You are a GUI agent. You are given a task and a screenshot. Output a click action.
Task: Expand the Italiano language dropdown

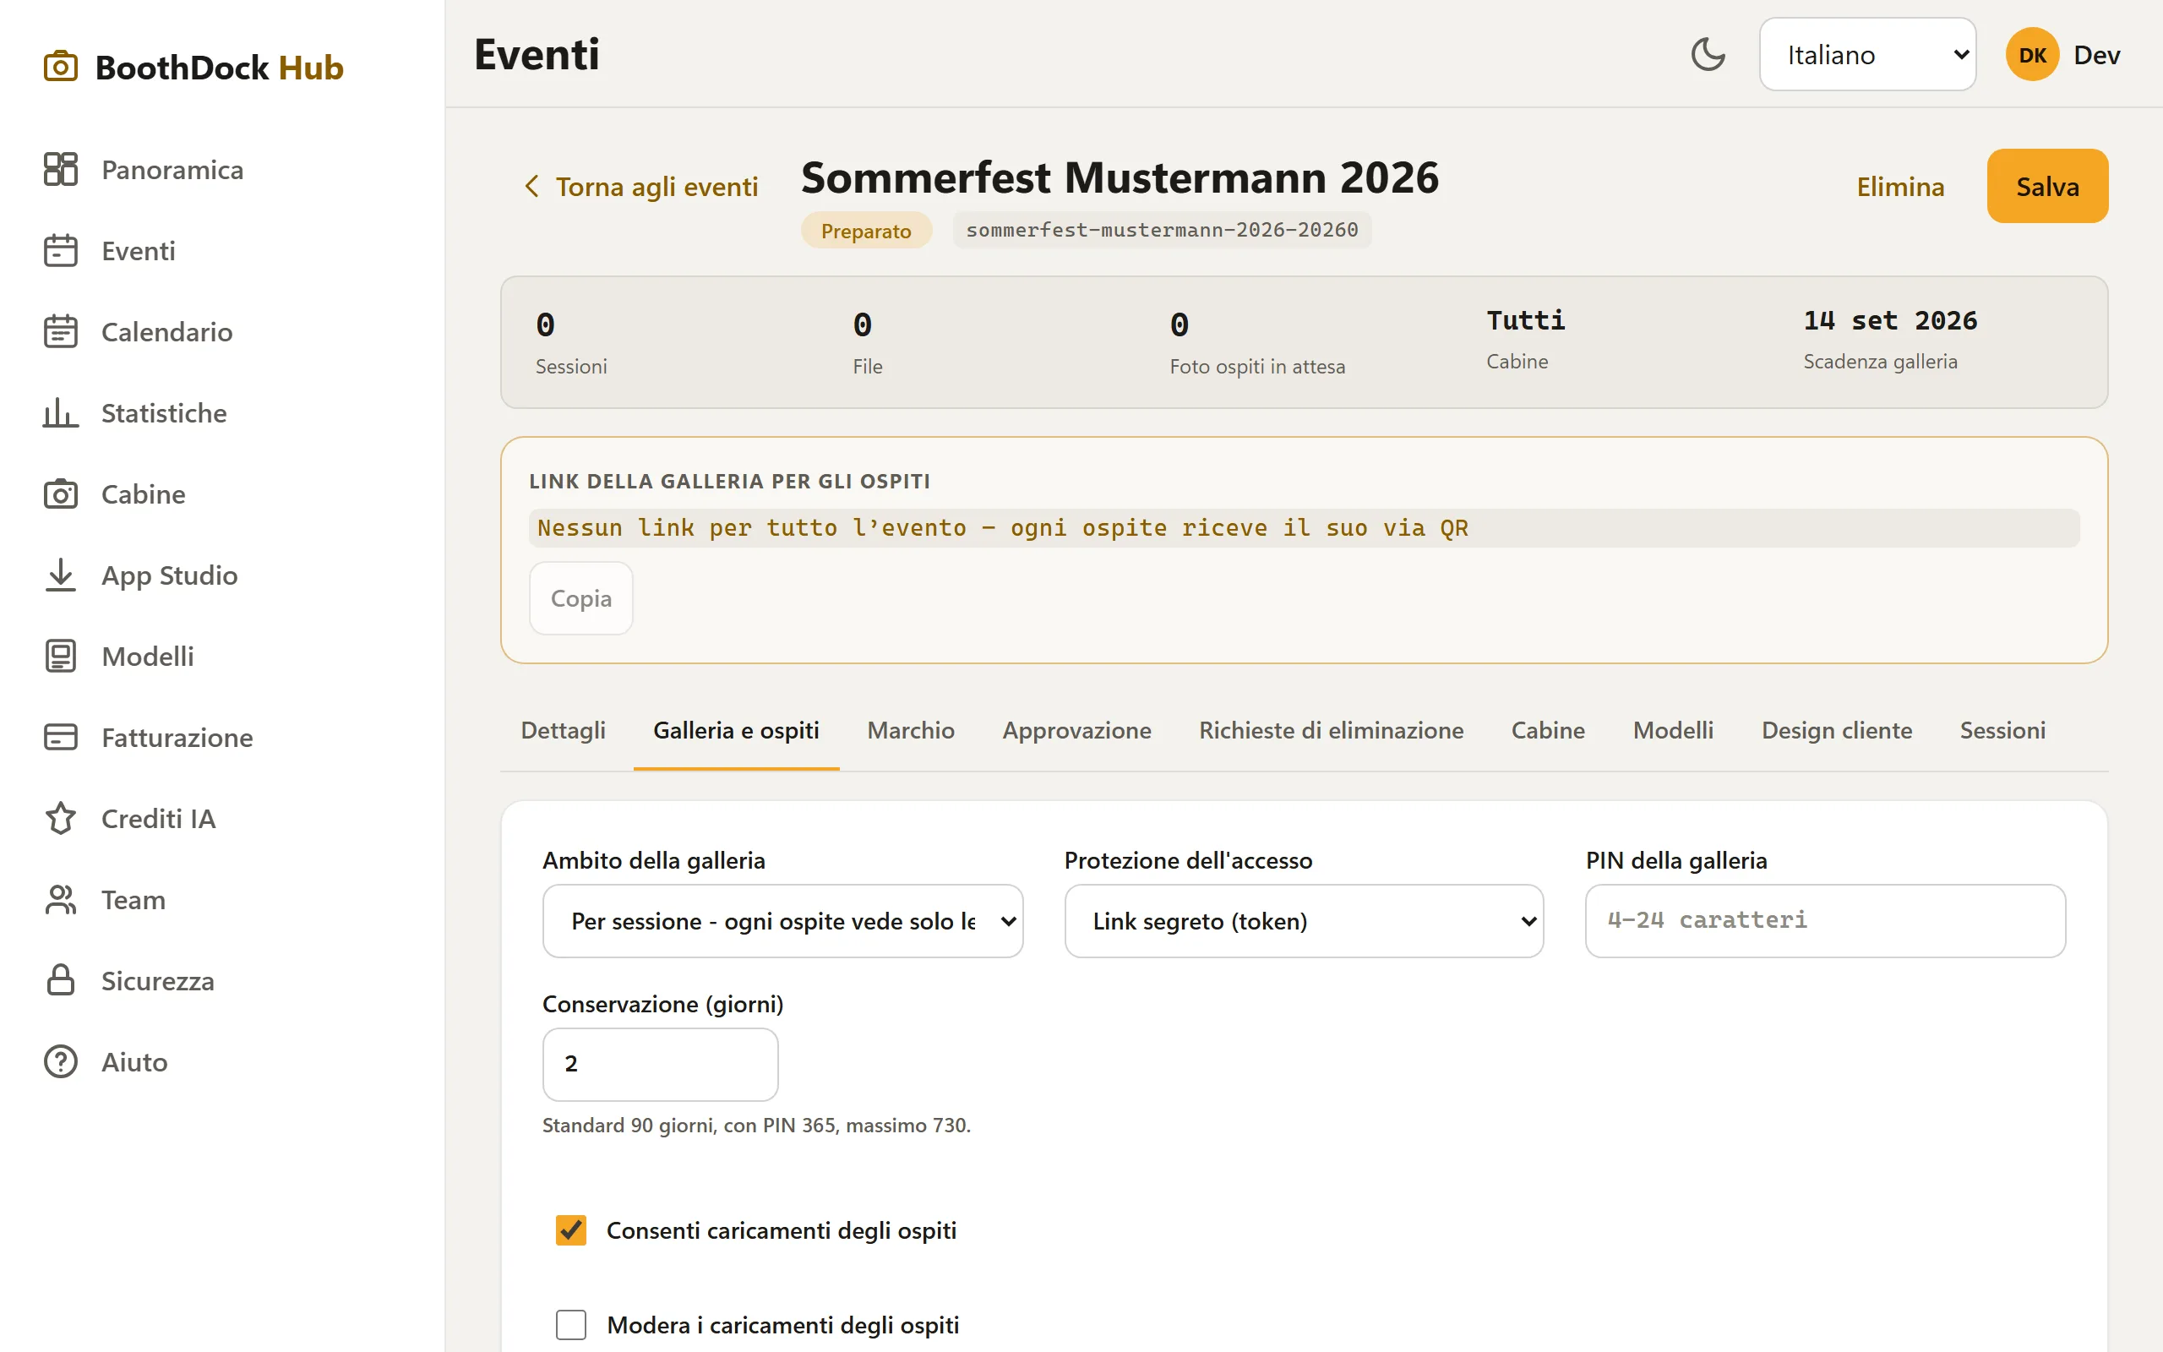click(1867, 55)
